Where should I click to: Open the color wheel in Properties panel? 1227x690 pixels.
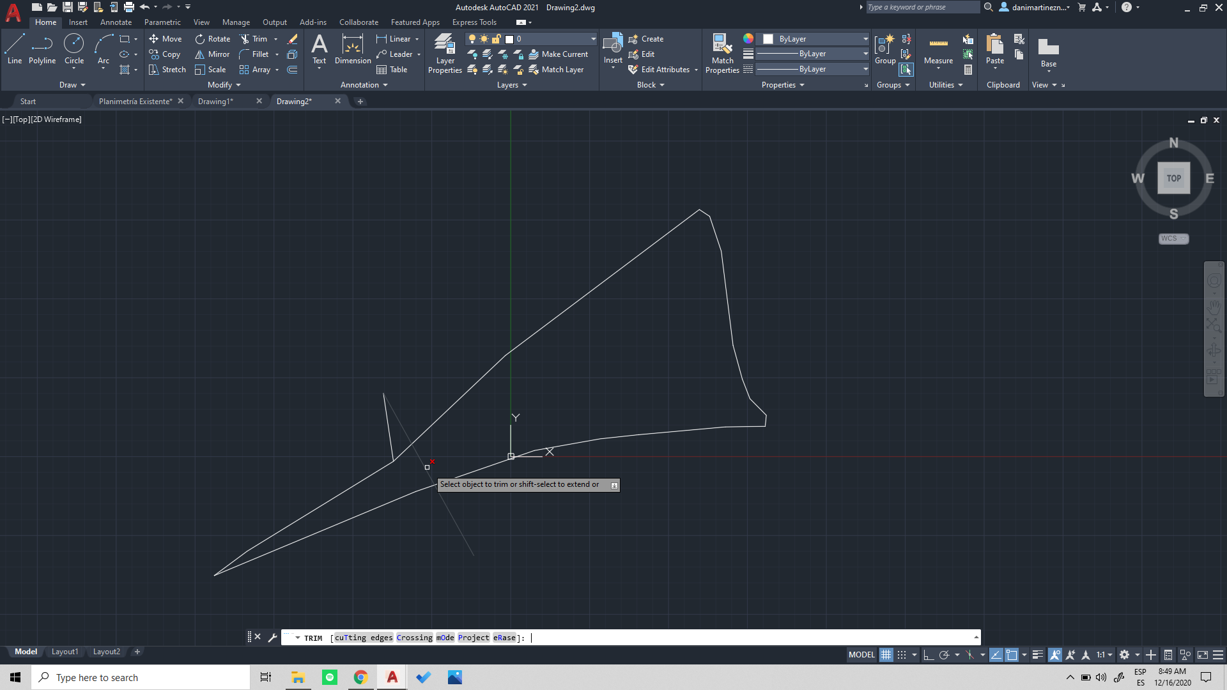click(748, 38)
